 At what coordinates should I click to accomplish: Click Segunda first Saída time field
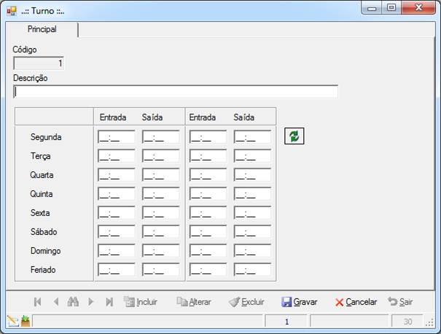pyautogui.click(x=160, y=137)
